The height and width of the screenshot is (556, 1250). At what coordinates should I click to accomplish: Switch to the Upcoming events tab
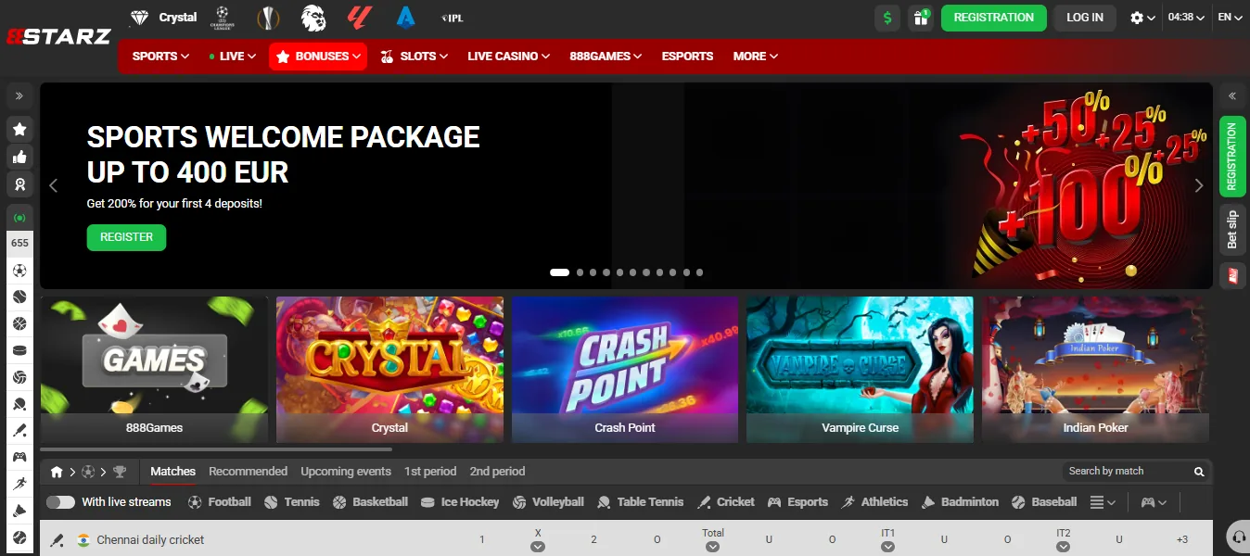[x=346, y=472]
